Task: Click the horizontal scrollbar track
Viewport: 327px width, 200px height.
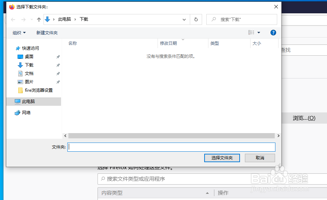Action: click(172, 136)
